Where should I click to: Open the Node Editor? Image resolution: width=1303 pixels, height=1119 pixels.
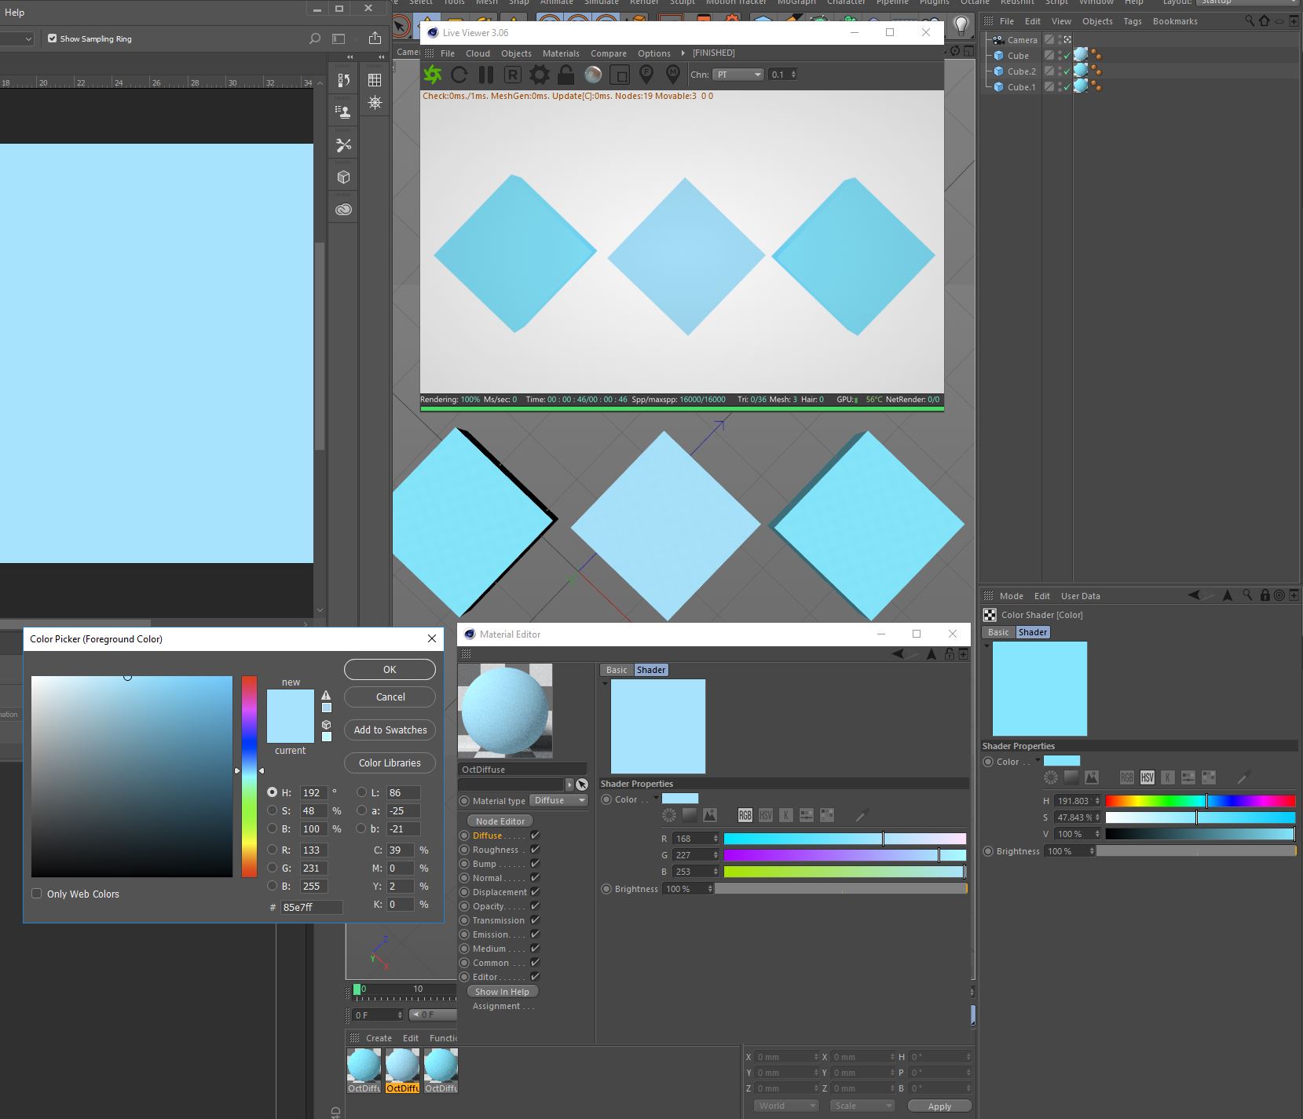pos(500,821)
